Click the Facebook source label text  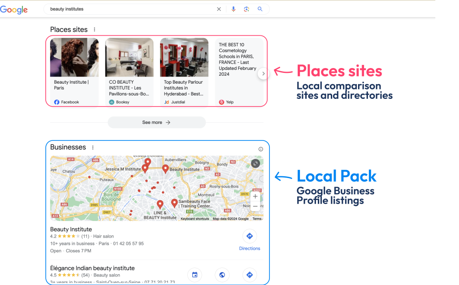pos(70,102)
